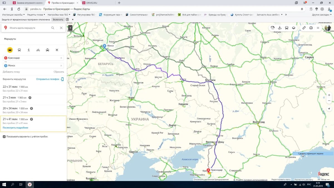This screenshot has width=334, height=188.
Task: Select the pedestrian route mode
Action: [29, 50]
